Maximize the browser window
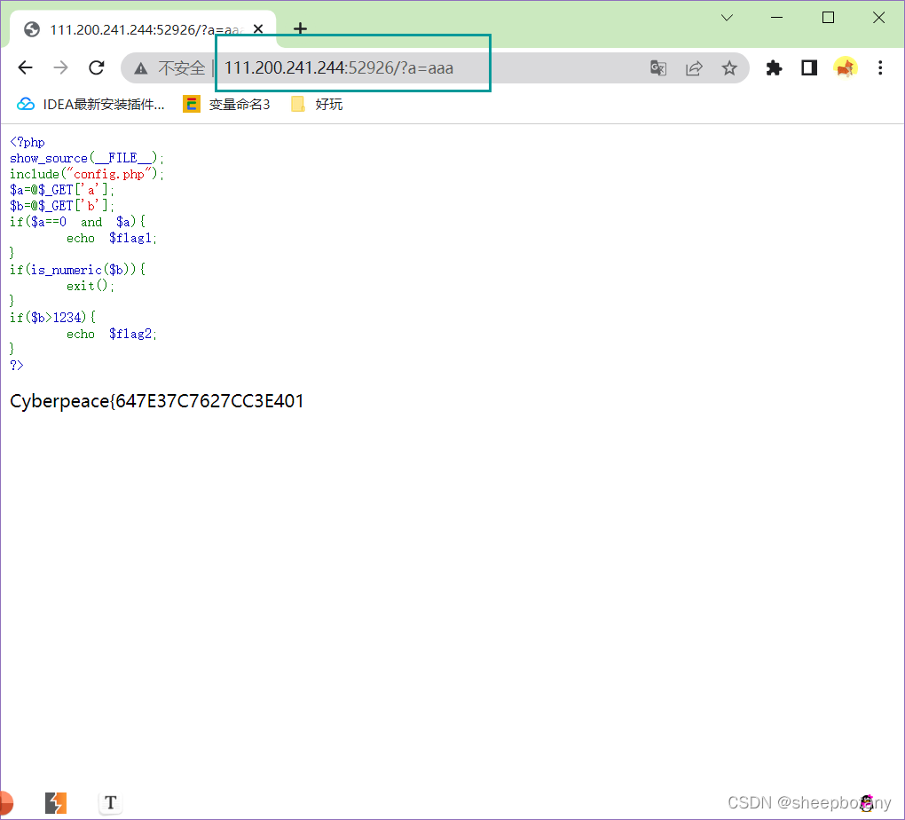Viewport: 905px width, 820px height. click(x=828, y=18)
